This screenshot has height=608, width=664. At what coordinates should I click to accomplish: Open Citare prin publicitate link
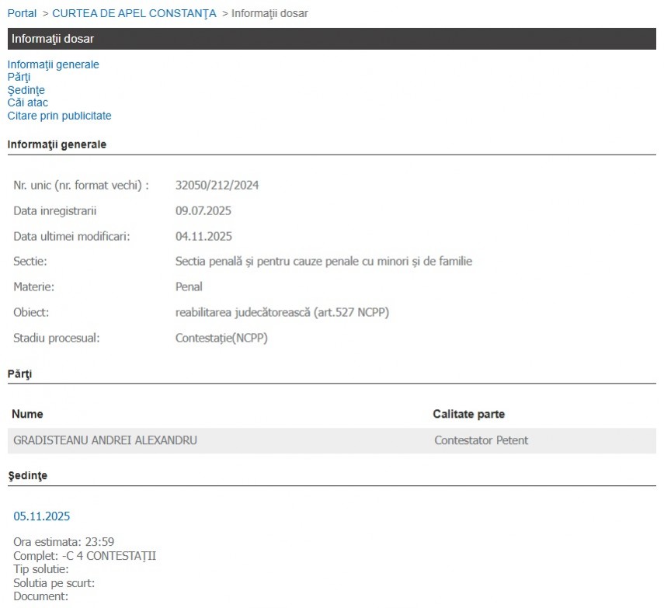[59, 116]
